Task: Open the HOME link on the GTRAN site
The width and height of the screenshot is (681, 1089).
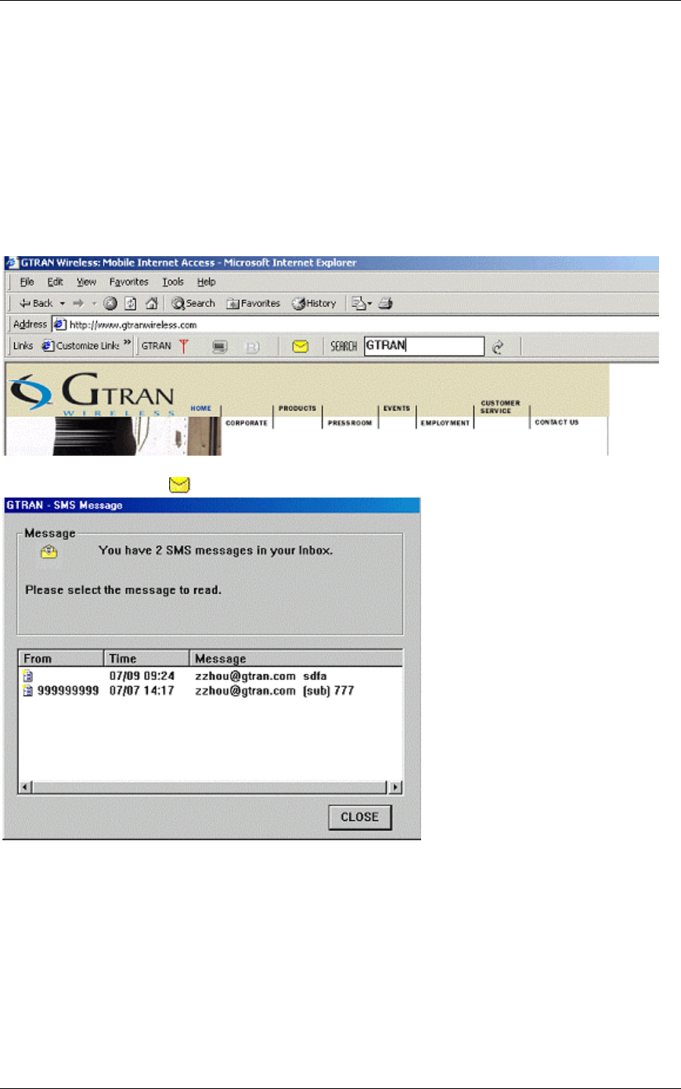Action: (x=201, y=408)
